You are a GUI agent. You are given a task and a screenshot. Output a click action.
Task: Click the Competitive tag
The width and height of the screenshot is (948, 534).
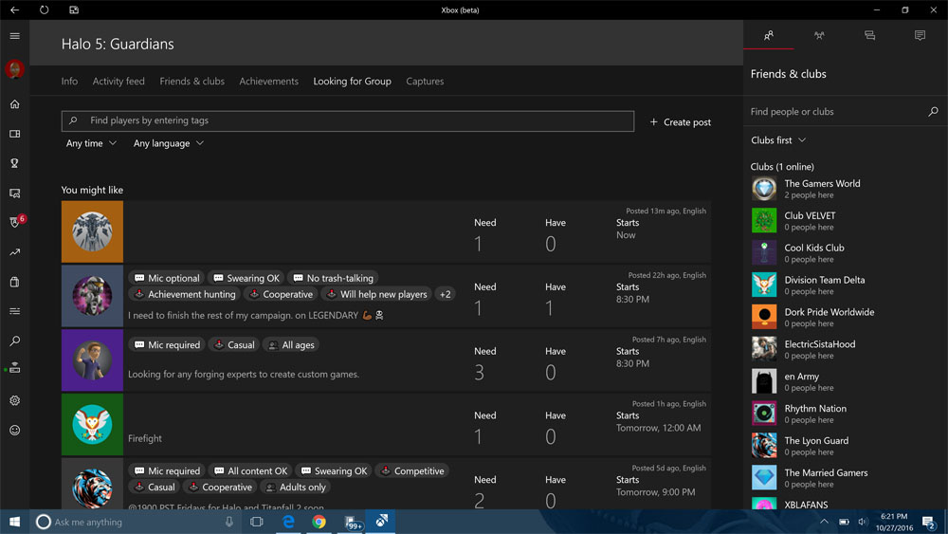click(411, 471)
